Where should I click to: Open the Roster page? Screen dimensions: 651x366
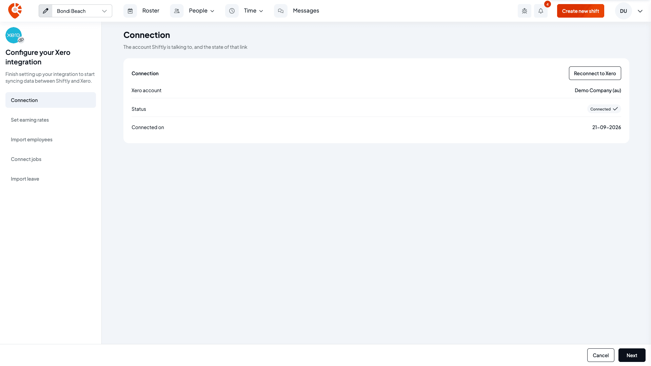click(x=151, y=11)
